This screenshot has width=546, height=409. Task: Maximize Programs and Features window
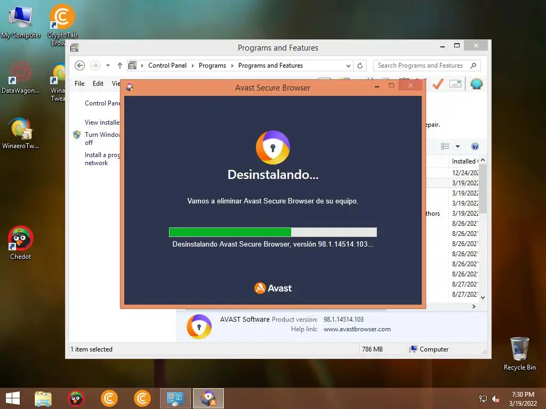click(x=457, y=46)
